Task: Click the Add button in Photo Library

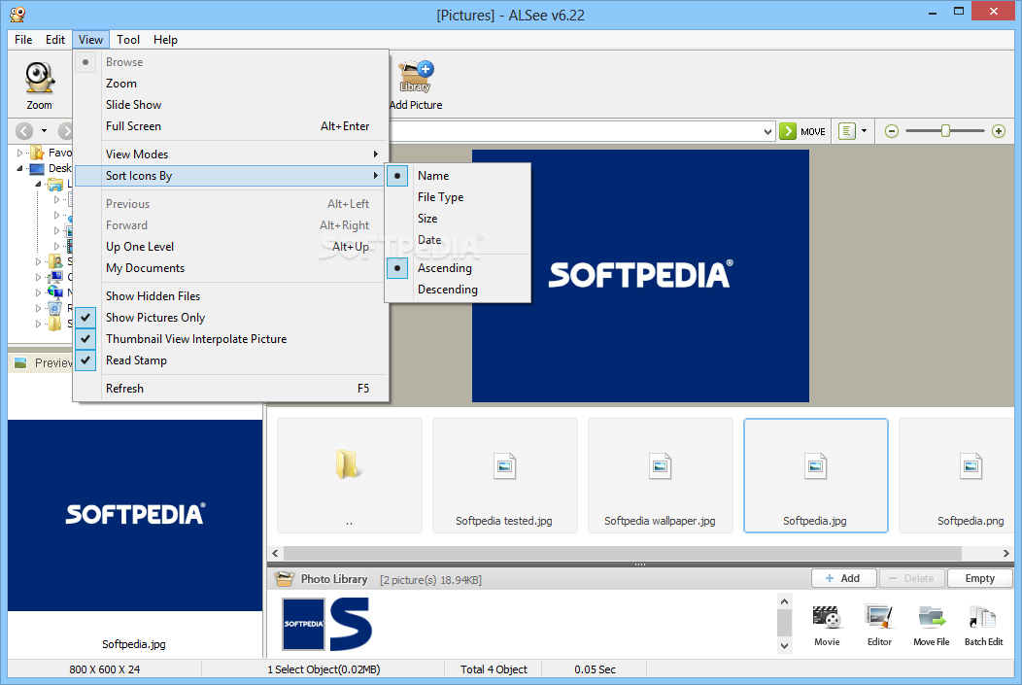Action: click(843, 578)
